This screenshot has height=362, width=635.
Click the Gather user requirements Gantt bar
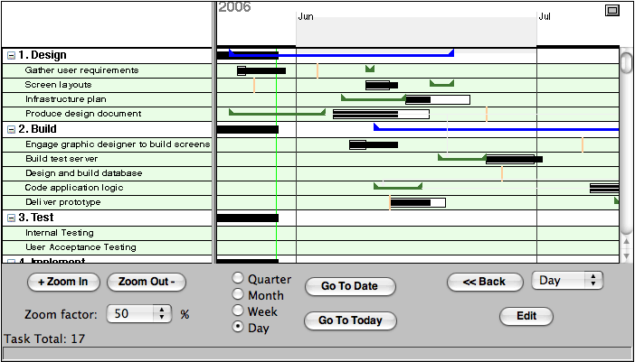tap(261, 71)
